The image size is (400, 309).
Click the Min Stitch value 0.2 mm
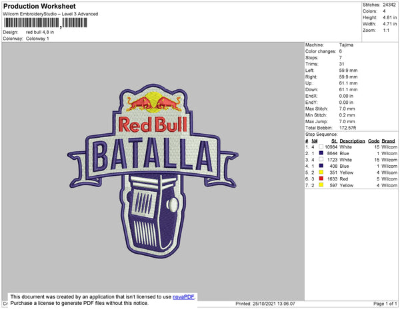347,115
